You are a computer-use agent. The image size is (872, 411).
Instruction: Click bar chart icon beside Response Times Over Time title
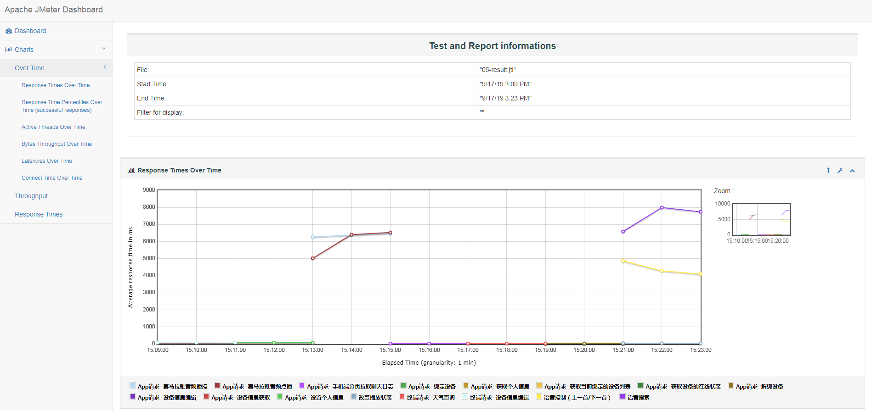pos(131,170)
